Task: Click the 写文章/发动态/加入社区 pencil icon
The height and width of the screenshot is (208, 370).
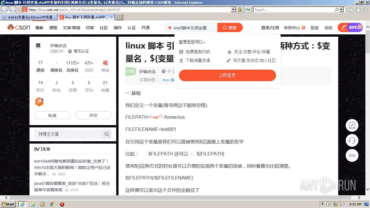Action: tap(229, 61)
